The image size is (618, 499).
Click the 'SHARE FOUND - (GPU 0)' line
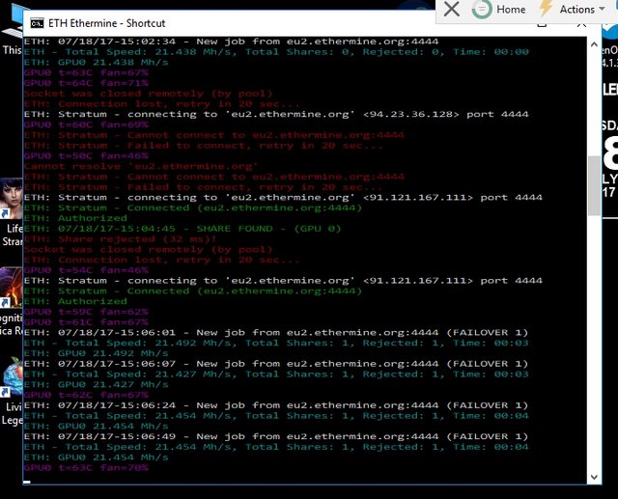point(183,229)
